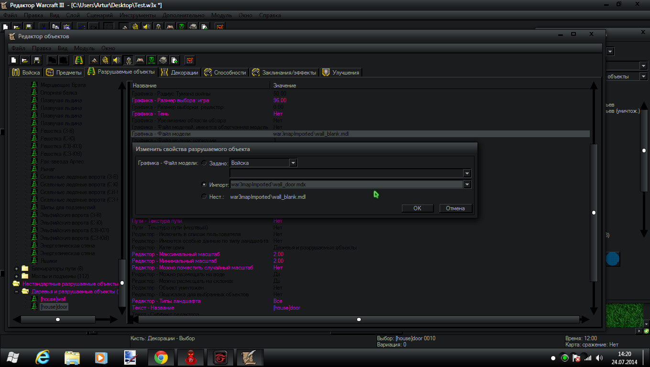
Task: Open 'Сценарий' menu in main window
Action: pos(100,15)
